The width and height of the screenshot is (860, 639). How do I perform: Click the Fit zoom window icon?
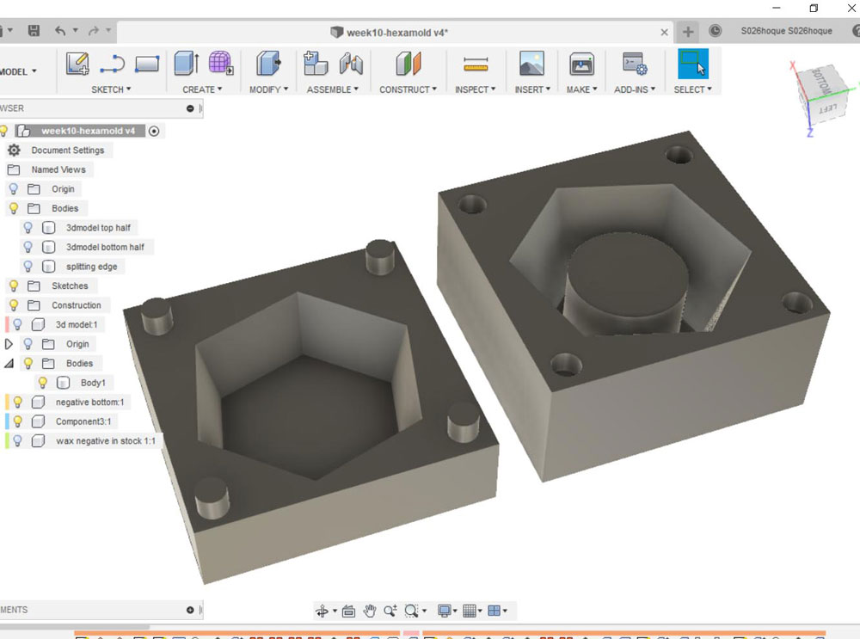pyautogui.click(x=411, y=611)
